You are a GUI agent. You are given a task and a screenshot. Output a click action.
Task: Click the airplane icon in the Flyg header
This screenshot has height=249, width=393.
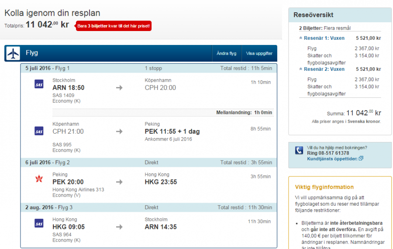coord(13,54)
